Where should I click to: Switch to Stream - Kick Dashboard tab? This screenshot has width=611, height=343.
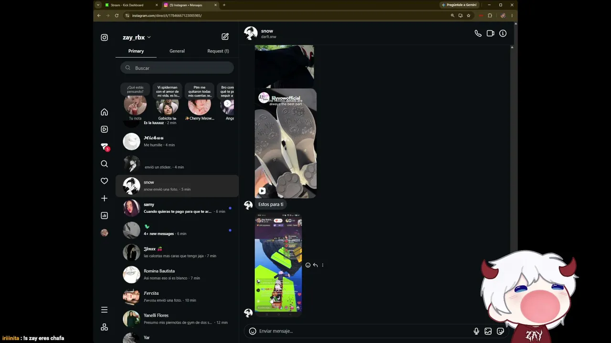131,5
